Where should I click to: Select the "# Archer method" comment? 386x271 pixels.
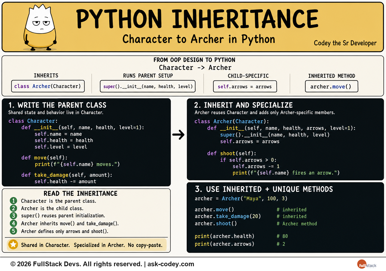pos(297,224)
